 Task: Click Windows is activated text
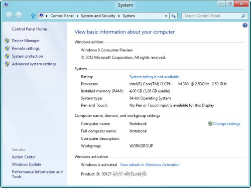(99, 164)
